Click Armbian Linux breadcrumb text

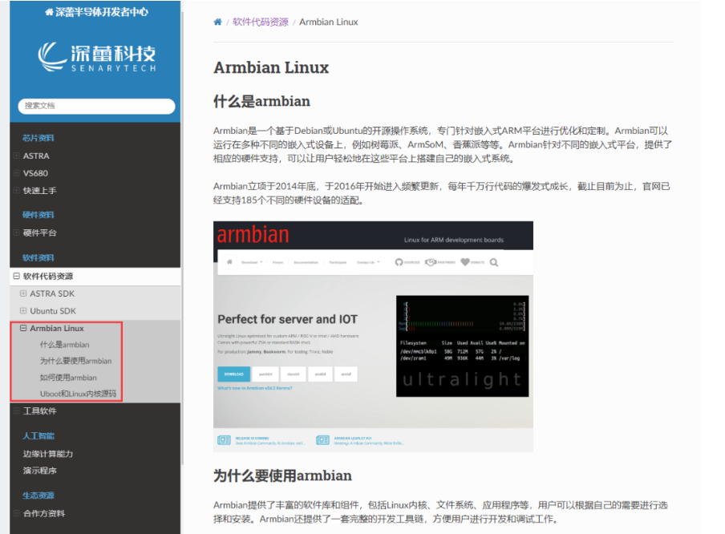point(328,22)
